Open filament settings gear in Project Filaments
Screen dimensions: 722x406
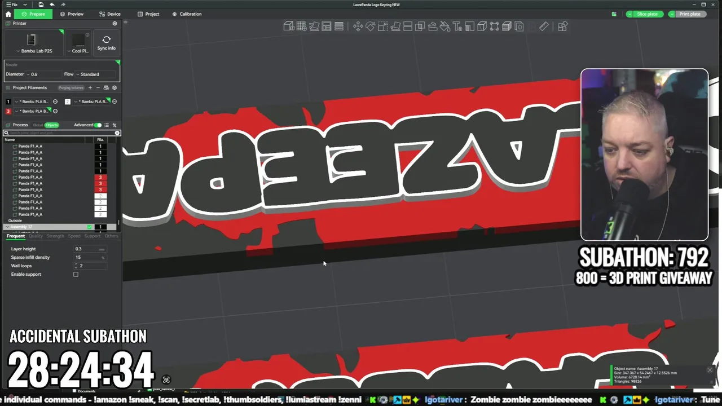click(x=115, y=87)
